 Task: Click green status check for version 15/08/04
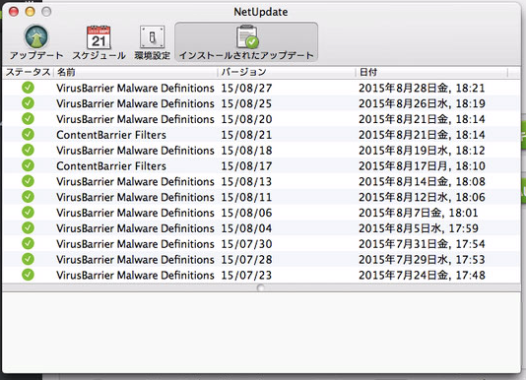click(29, 228)
